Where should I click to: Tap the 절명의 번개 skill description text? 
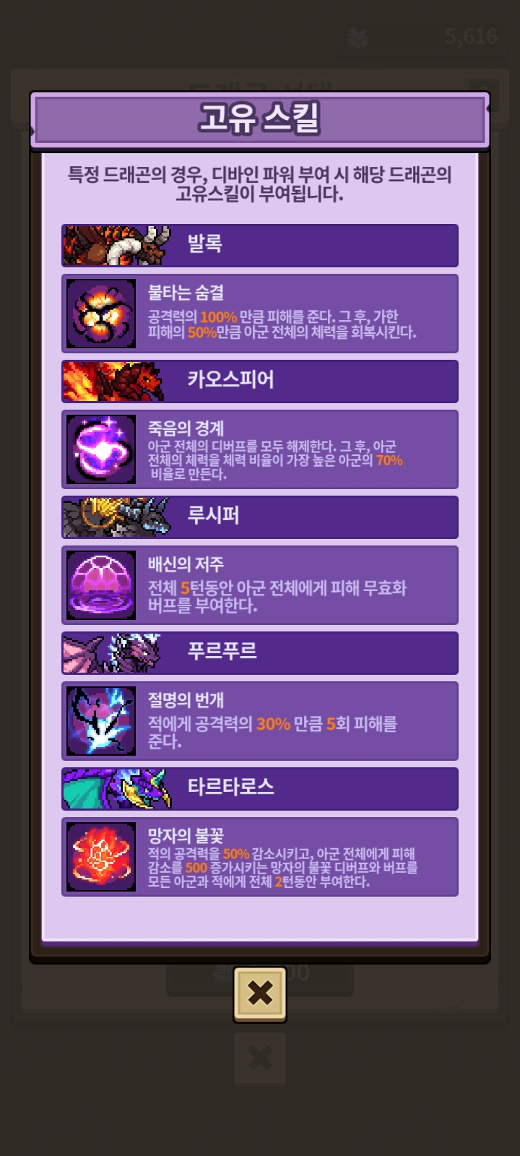272,733
